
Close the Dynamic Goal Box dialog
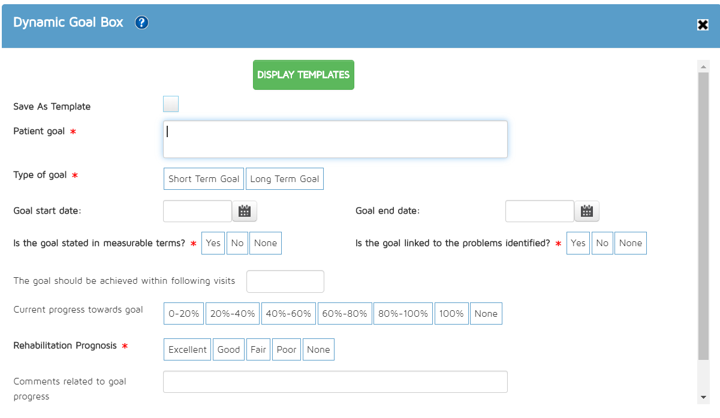point(703,25)
